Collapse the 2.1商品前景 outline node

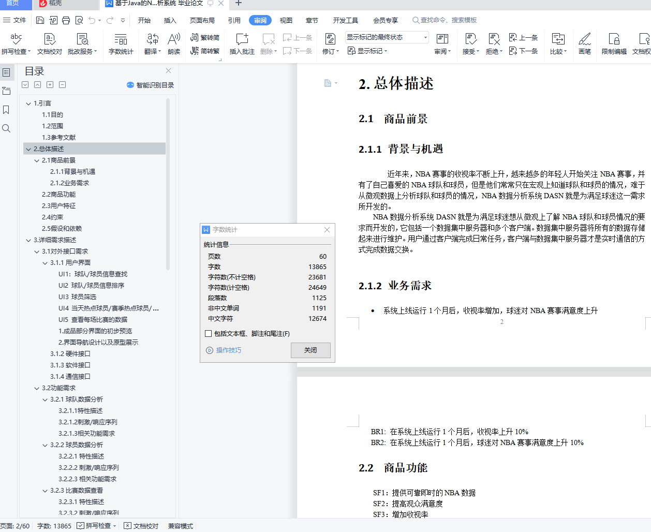(37, 160)
